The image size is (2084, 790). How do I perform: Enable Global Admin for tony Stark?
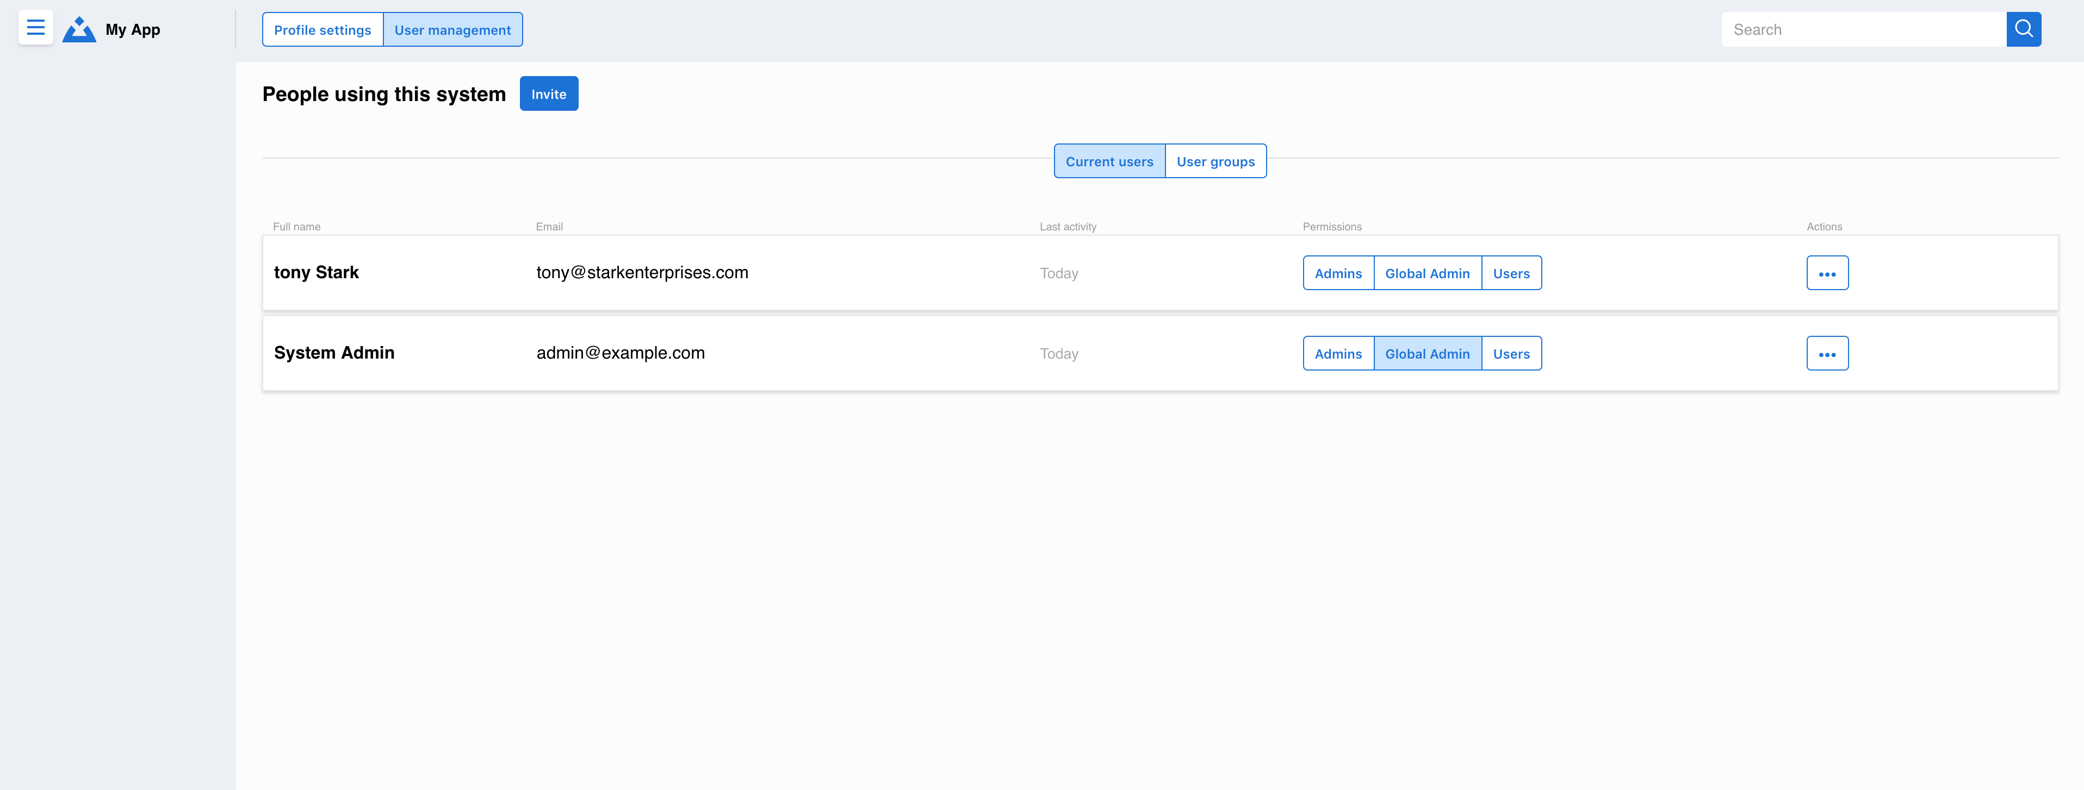coord(1428,273)
